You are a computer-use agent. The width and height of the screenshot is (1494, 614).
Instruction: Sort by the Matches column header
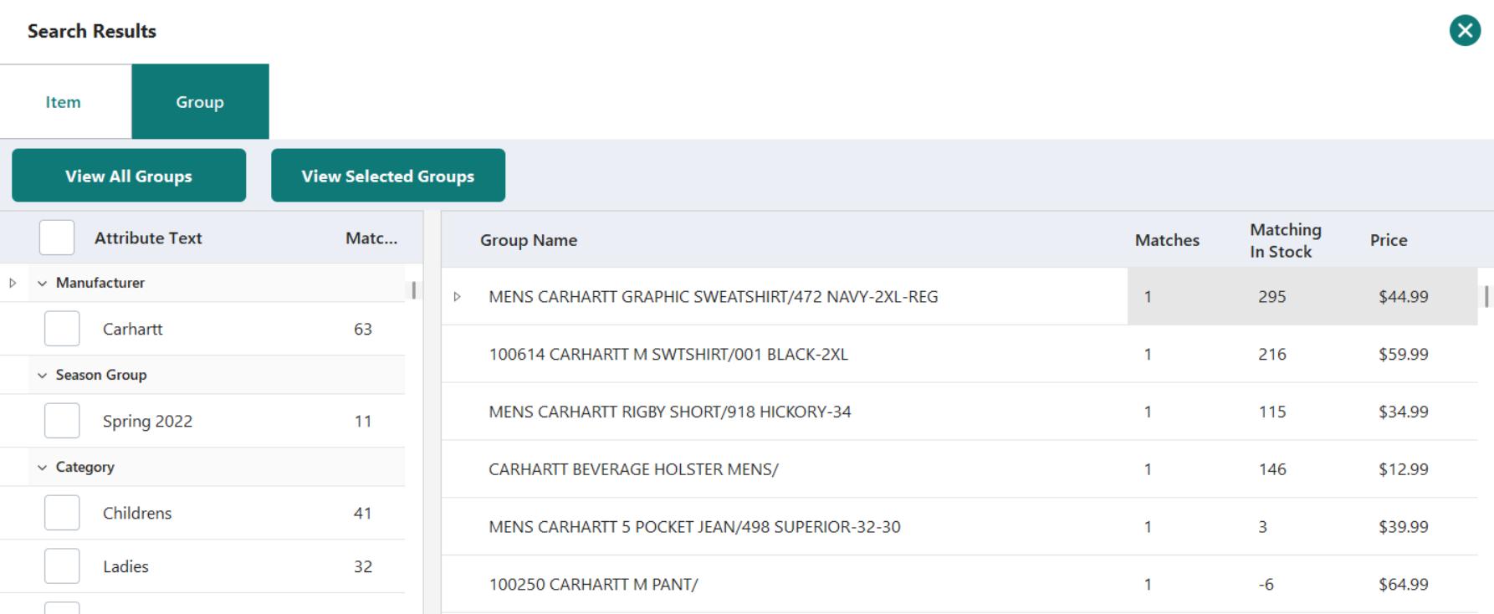1167,240
